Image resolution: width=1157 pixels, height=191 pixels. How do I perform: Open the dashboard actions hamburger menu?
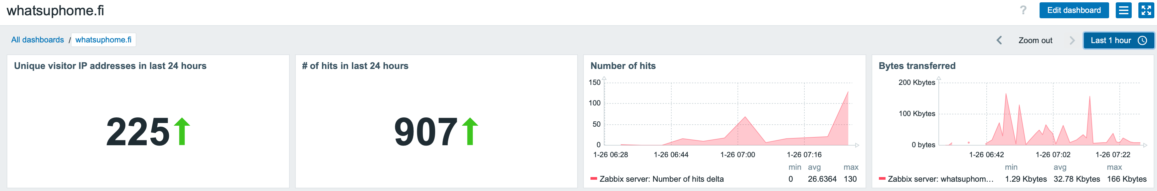[1123, 10]
